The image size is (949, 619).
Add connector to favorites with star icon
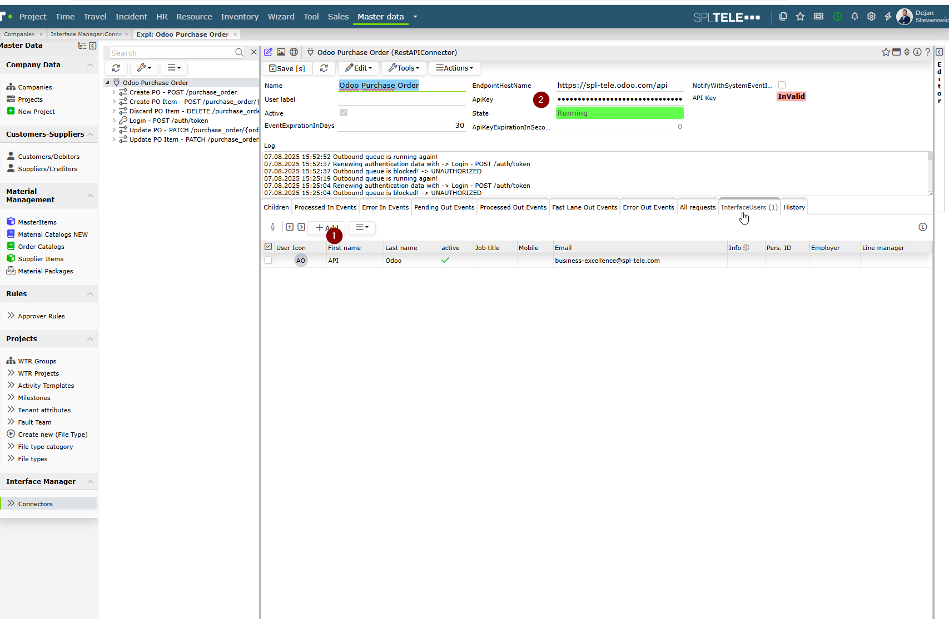(x=886, y=52)
